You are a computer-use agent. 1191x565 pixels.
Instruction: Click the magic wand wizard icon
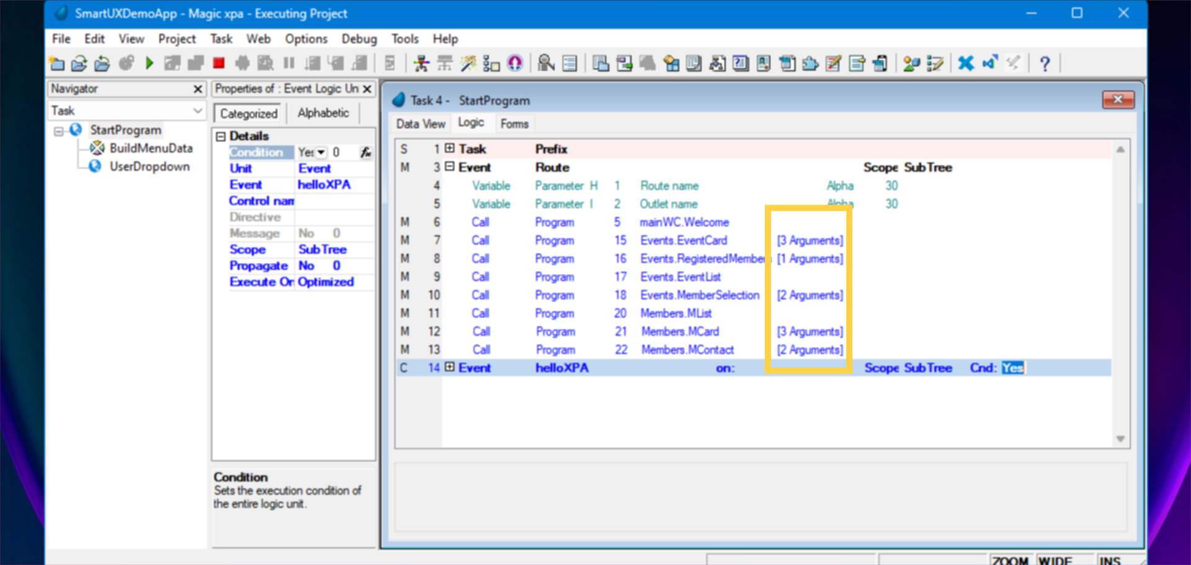[468, 63]
